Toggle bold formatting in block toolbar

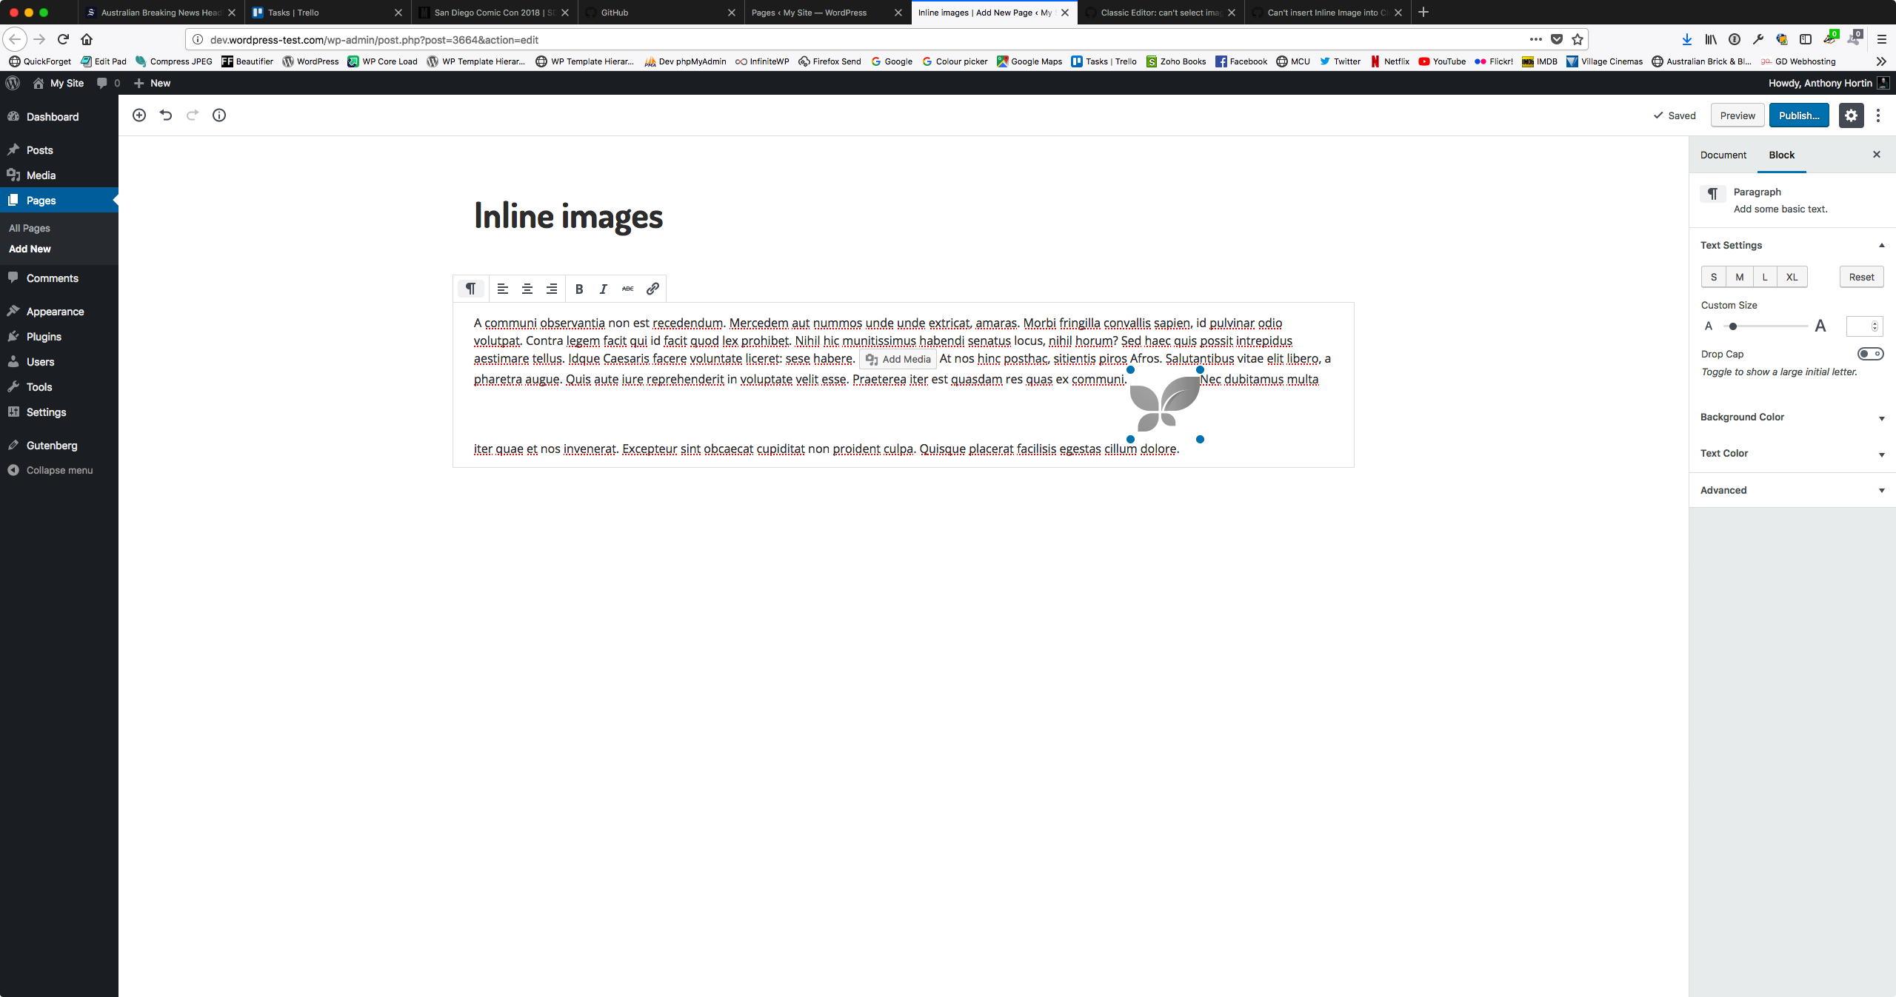click(579, 289)
